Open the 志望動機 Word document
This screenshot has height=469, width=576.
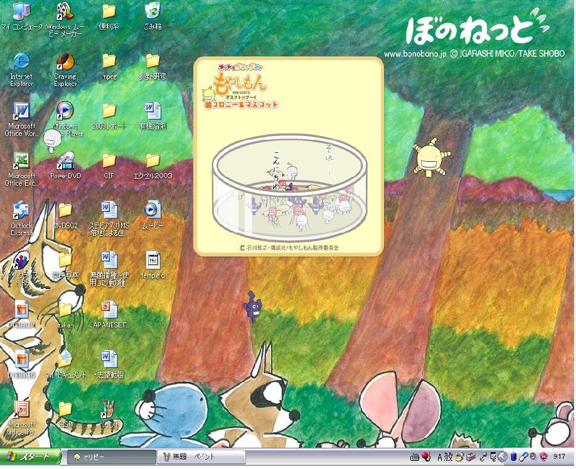[109, 365]
